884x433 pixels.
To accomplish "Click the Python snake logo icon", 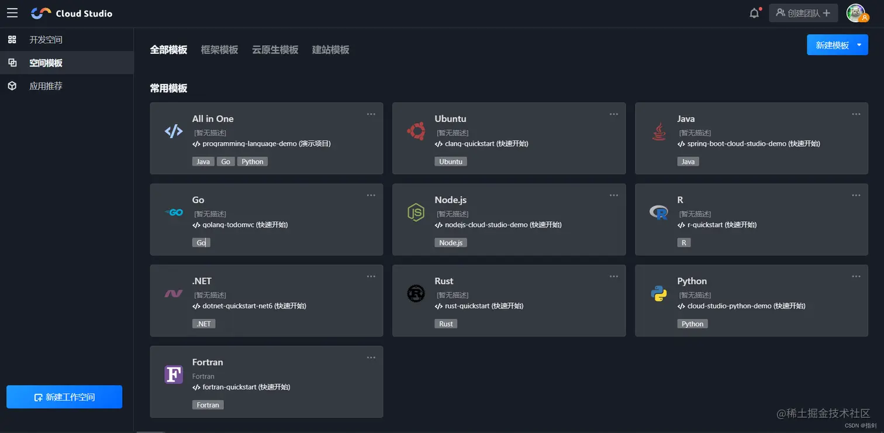I will pos(659,294).
